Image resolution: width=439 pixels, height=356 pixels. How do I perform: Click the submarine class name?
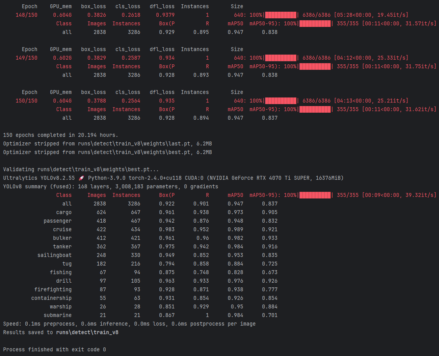pos(58,315)
